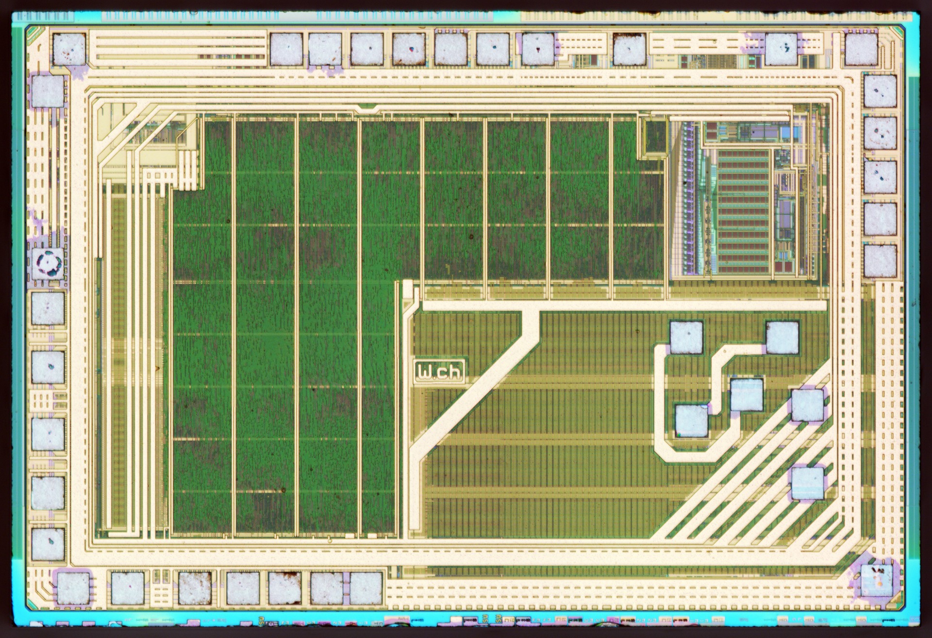This screenshot has height=638, width=932.
Task: Select the bottom-left corner bond pad
Action: [x=73, y=588]
